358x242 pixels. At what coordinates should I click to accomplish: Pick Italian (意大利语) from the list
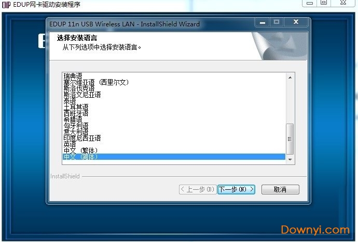[x=76, y=132]
